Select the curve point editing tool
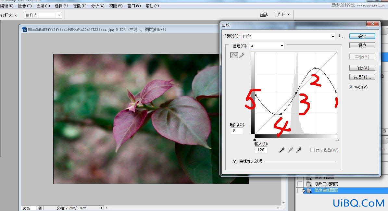This screenshot has height=211, width=388. (x=234, y=55)
